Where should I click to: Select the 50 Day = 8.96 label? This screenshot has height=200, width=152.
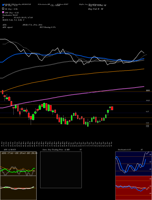[x=11, y=9]
